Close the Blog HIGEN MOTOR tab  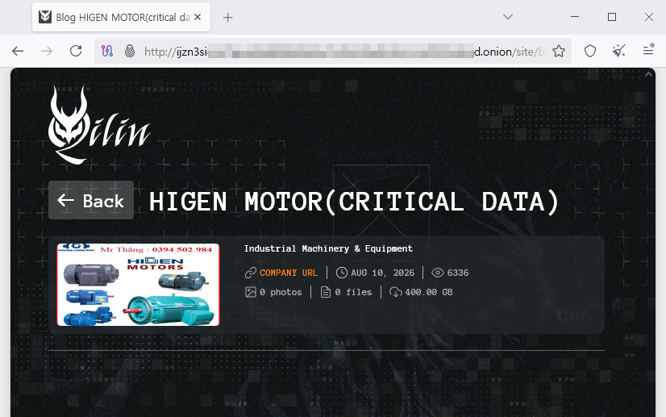coord(198,18)
